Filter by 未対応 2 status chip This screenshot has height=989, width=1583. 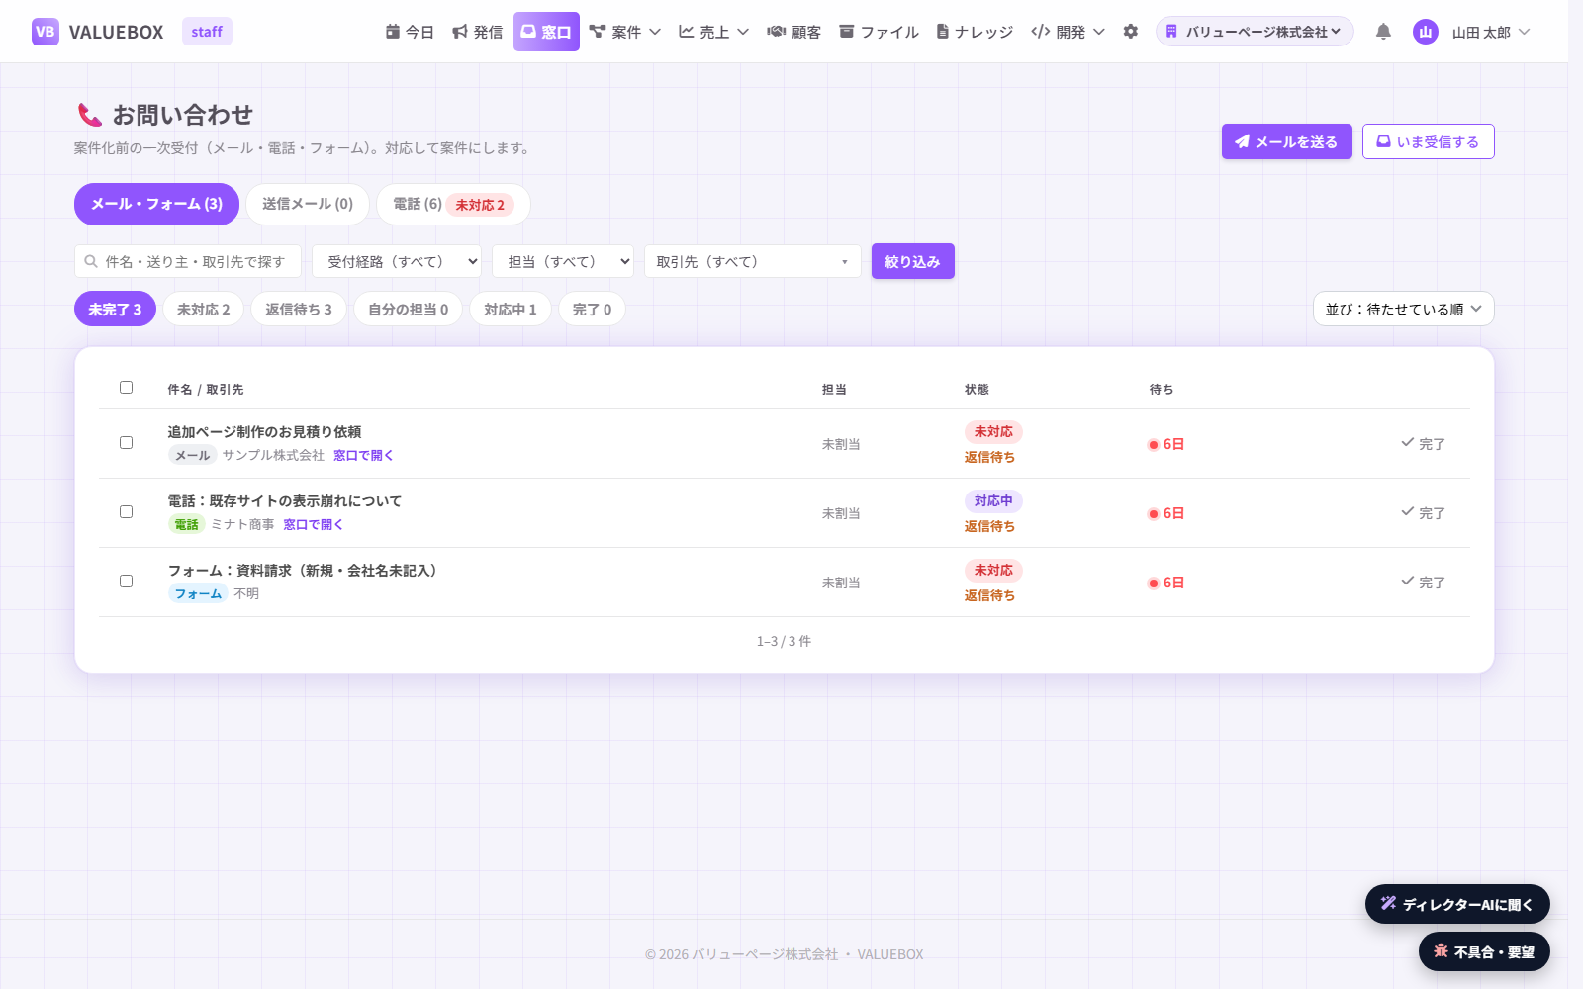pos(203,310)
